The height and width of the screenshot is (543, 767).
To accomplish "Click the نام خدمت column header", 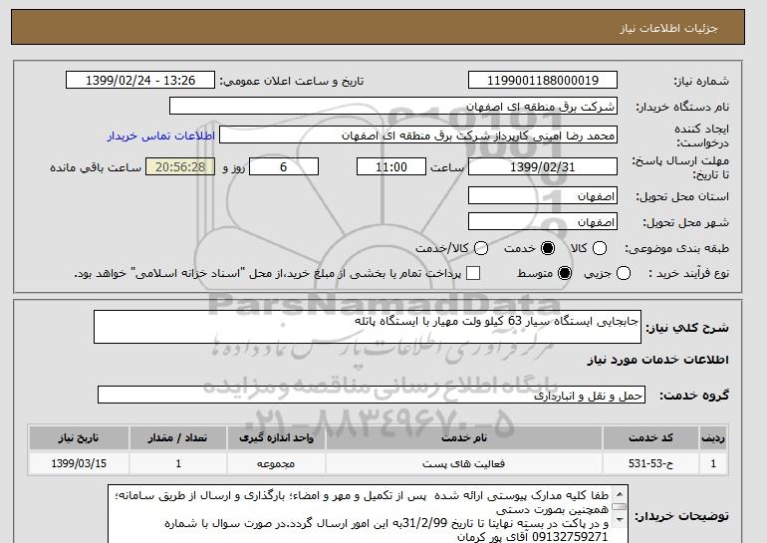I will [x=464, y=437].
